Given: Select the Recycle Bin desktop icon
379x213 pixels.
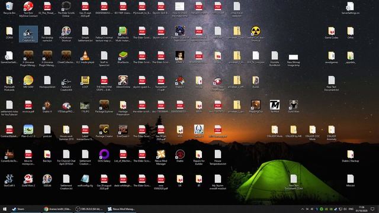Looking at the screenshot, I should 9,8.
